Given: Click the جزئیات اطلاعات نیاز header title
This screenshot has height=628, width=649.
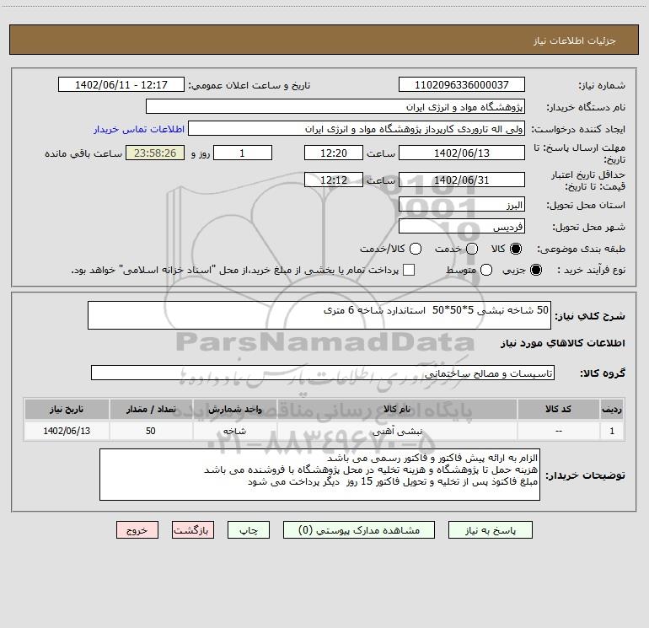Looking at the screenshot, I should [575, 40].
